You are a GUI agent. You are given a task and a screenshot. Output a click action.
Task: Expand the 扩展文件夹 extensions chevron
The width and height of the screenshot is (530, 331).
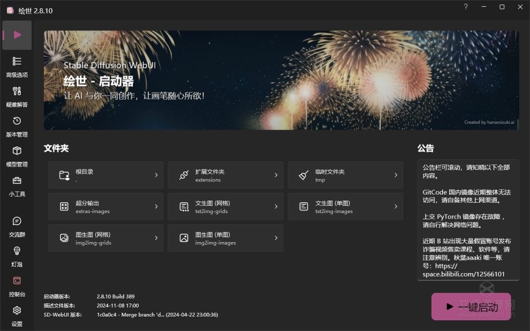click(x=276, y=175)
